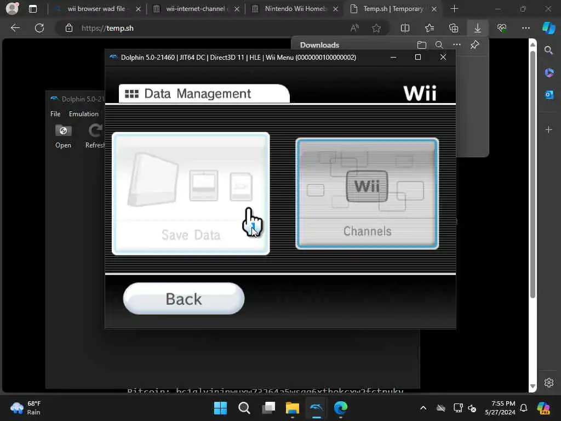Close the wii-internet-channel tab
The width and height of the screenshot is (561, 421).
[x=237, y=9]
